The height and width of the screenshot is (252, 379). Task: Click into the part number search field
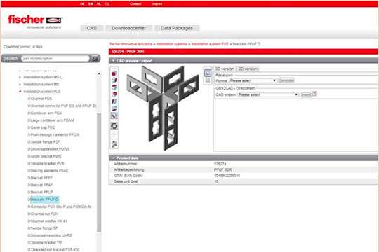coord(55,59)
